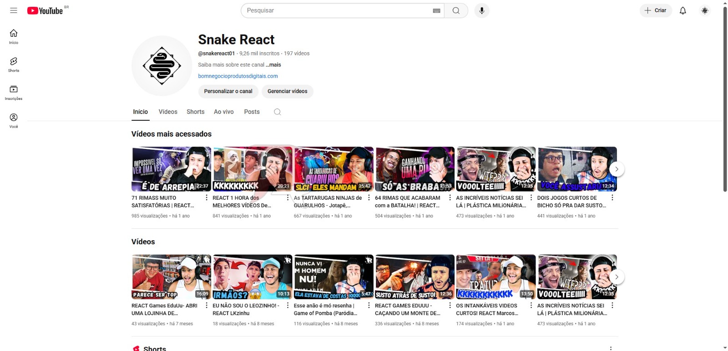
Task: Open title OS INTANKÁVEIS VIDEOS CURTOS
Action: (x=487, y=310)
